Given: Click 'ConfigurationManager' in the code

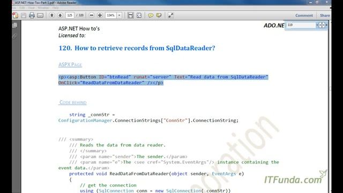Looking at the screenshot, I should [x=85, y=120].
